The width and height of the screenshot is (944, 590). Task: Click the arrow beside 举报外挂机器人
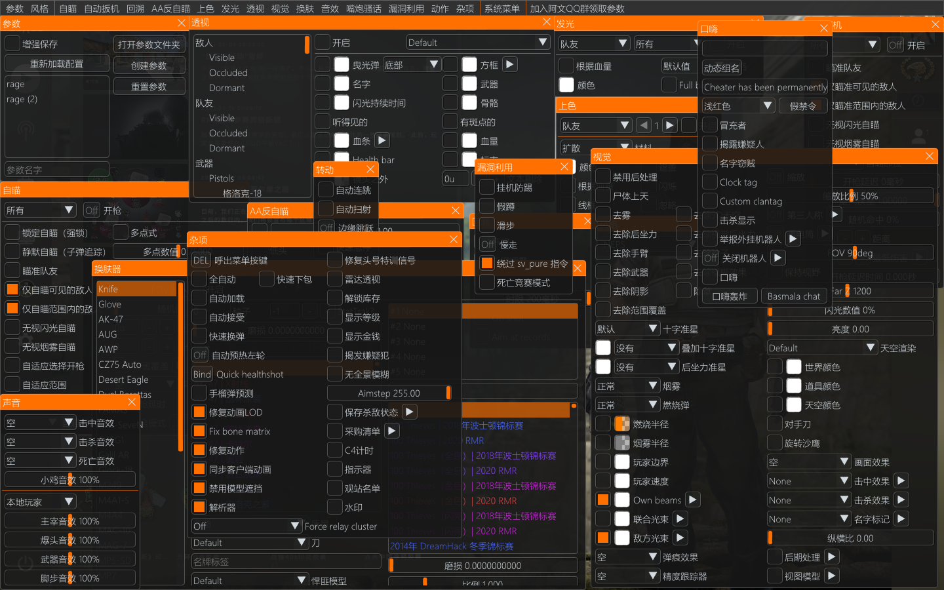tap(793, 239)
